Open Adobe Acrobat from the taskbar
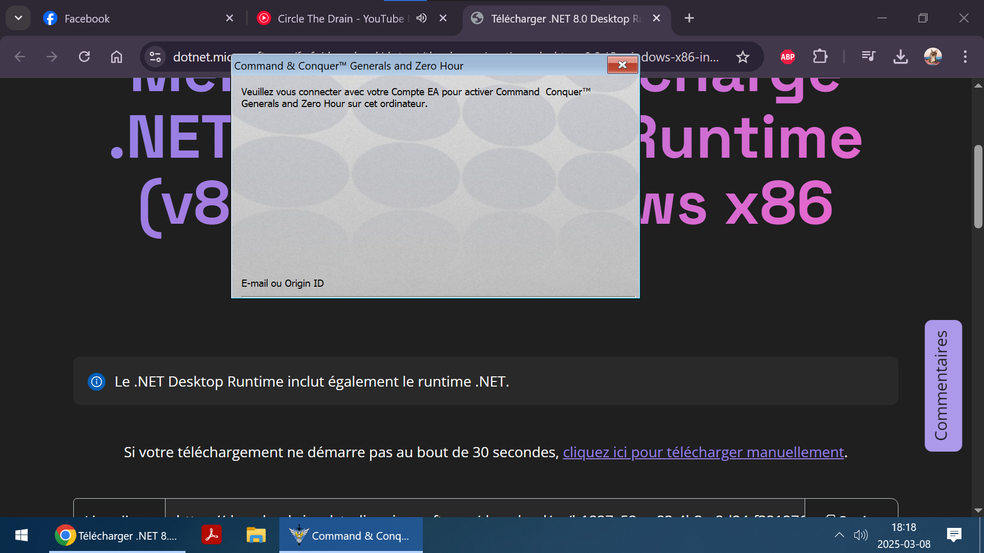984x553 pixels. pos(212,535)
